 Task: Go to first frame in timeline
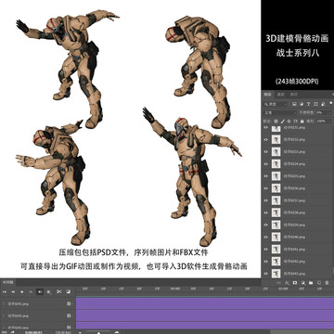[5, 291]
